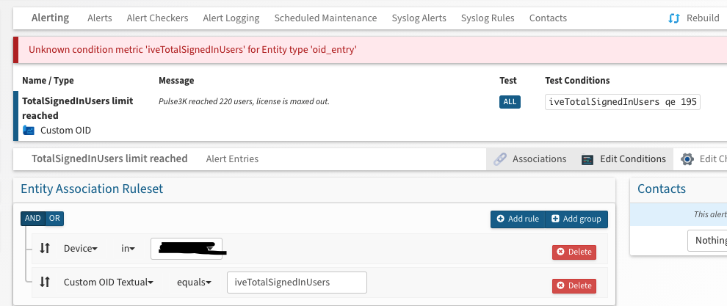Open the Alert Checkers tab
This screenshot has width=727, height=306.
(x=157, y=18)
